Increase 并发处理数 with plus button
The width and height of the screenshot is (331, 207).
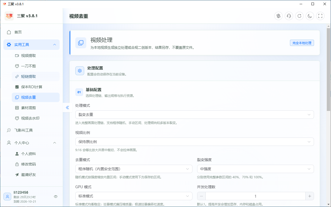[310, 196]
